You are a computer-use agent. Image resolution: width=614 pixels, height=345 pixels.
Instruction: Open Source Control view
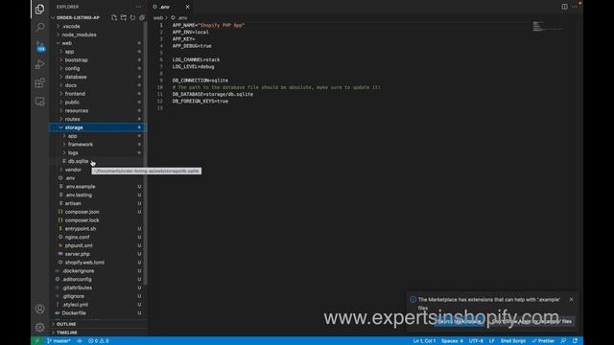click(40, 46)
